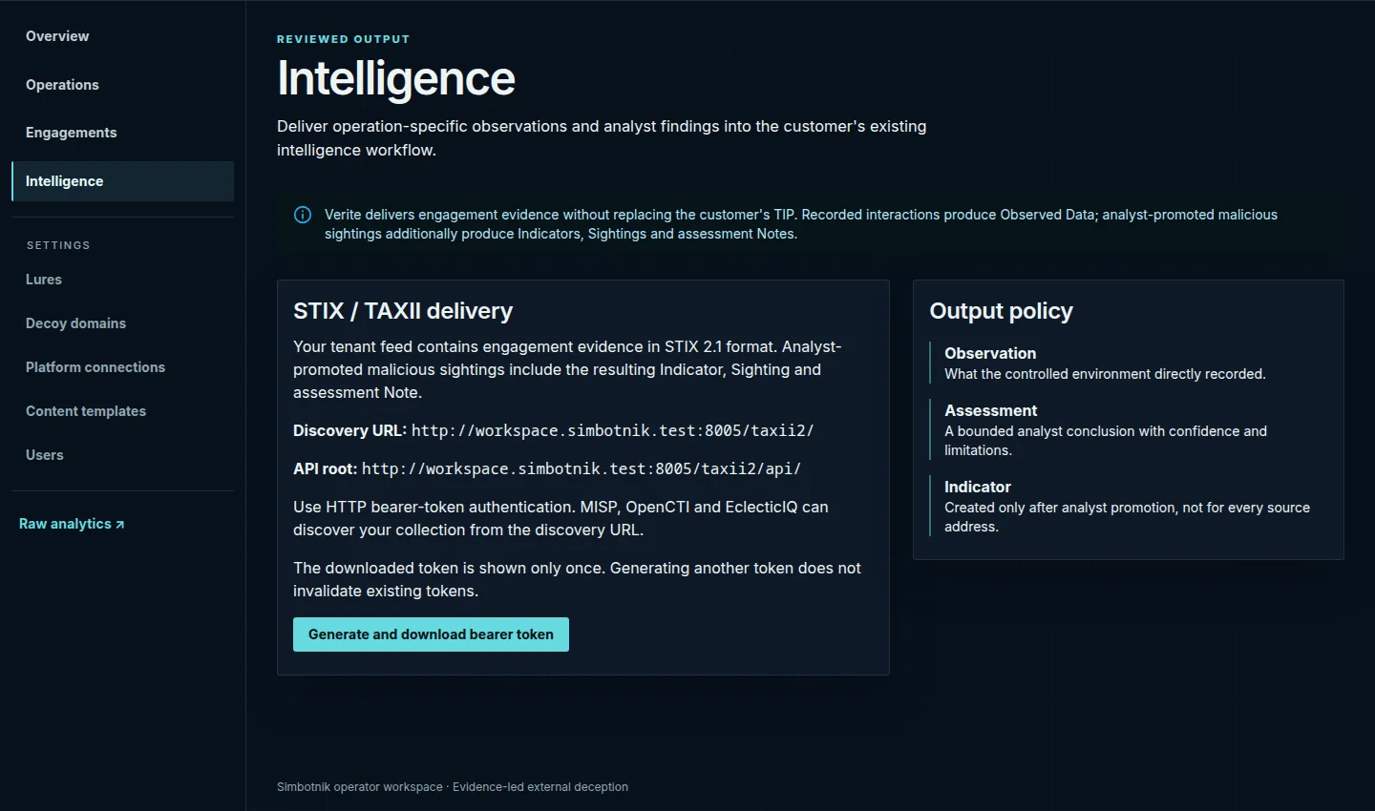Open the Raw analytics external link
This screenshot has height=811, width=1375.
click(x=72, y=524)
